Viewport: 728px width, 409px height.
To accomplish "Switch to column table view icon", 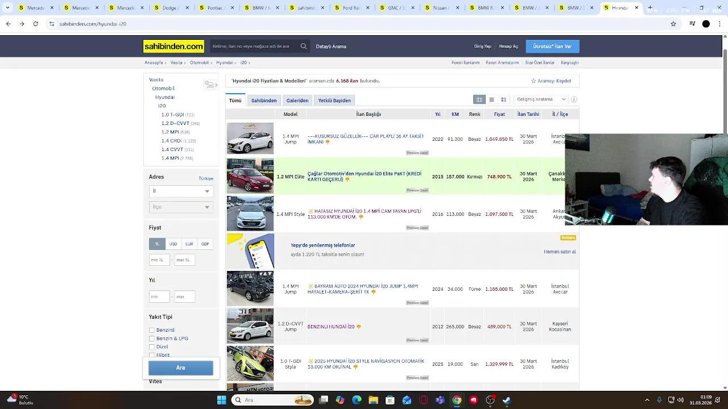I will [479, 99].
